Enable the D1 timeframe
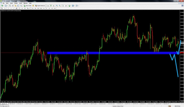 (49, 8)
